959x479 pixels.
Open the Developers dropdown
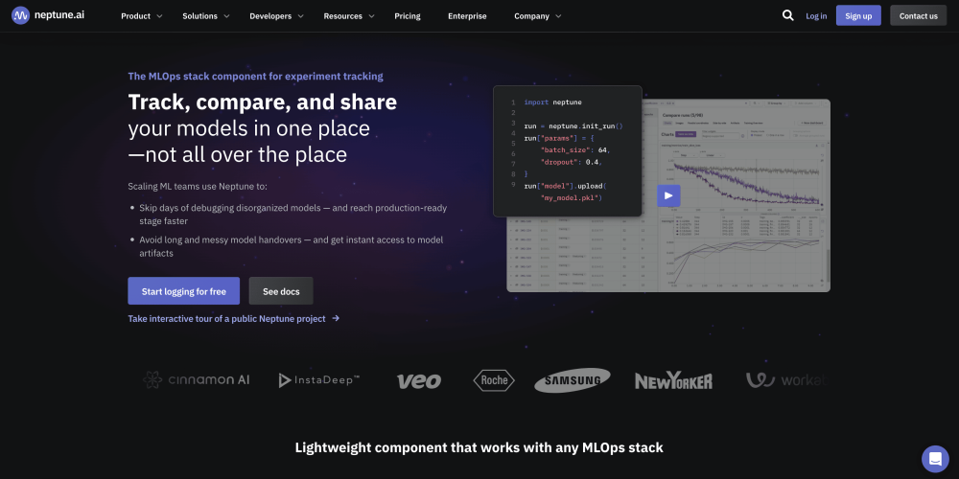[x=276, y=16]
